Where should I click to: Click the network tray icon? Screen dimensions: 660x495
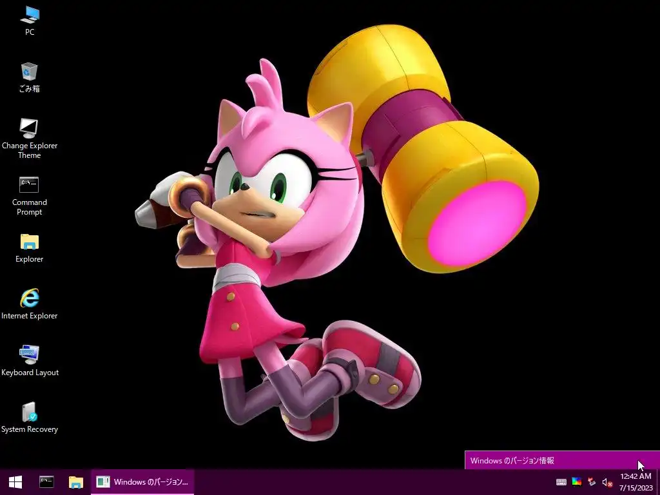[592, 482]
